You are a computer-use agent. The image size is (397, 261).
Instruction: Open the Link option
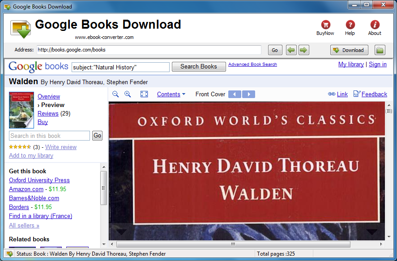[342, 94]
